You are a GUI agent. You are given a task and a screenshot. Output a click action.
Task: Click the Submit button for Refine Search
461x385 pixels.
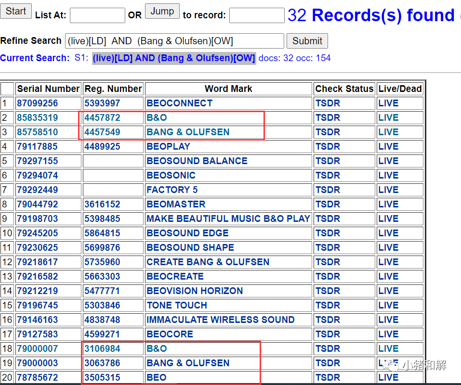click(307, 41)
